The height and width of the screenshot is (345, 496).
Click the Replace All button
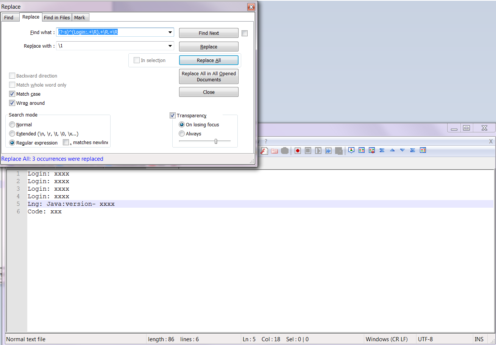[x=209, y=61]
